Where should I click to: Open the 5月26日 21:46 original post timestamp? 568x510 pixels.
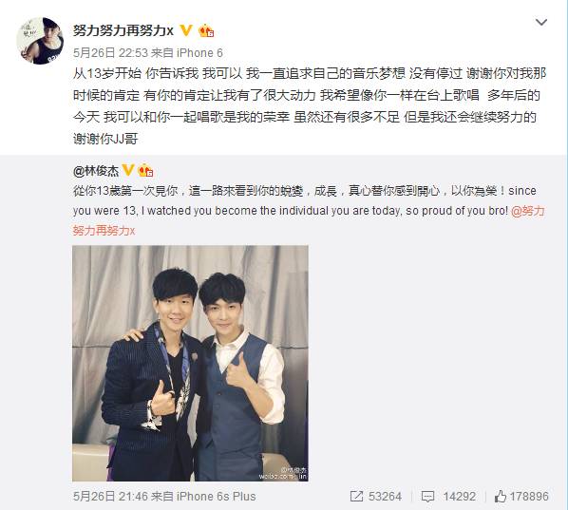click(x=110, y=497)
